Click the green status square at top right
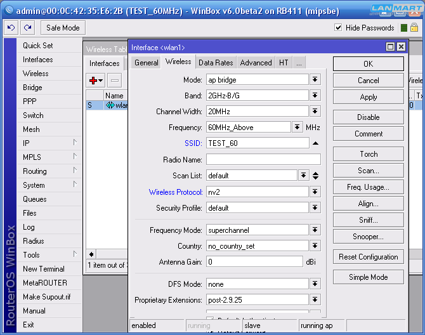Image resolution: width=425 pixels, height=335 pixels. [404, 28]
